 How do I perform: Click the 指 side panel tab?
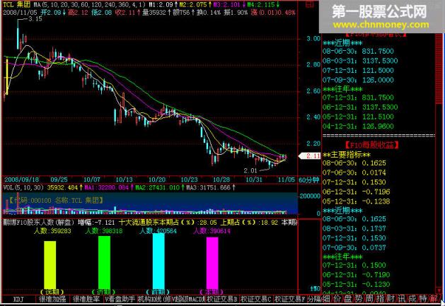381,298
